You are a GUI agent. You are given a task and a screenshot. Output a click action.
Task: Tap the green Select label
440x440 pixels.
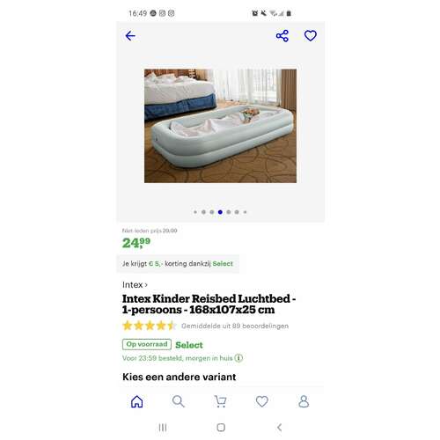tap(189, 345)
